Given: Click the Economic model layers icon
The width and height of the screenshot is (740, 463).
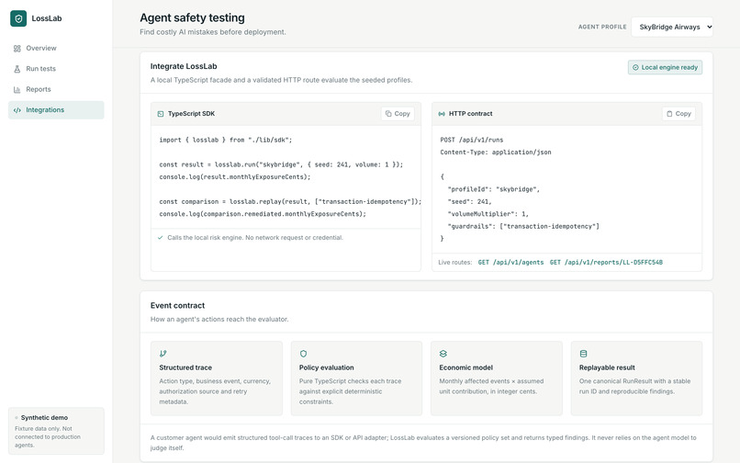Looking at the screenshot, I should (443, 354).
